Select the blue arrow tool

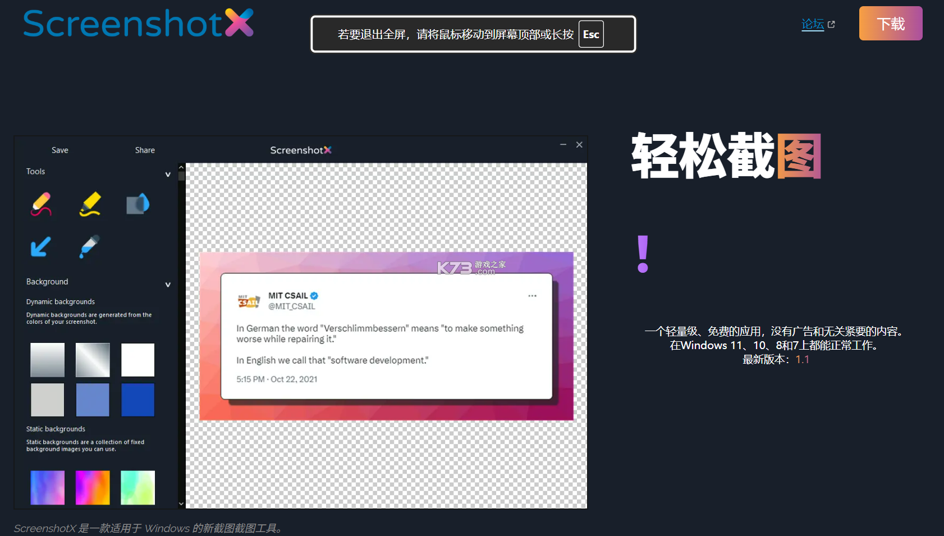tap(40, 246)
